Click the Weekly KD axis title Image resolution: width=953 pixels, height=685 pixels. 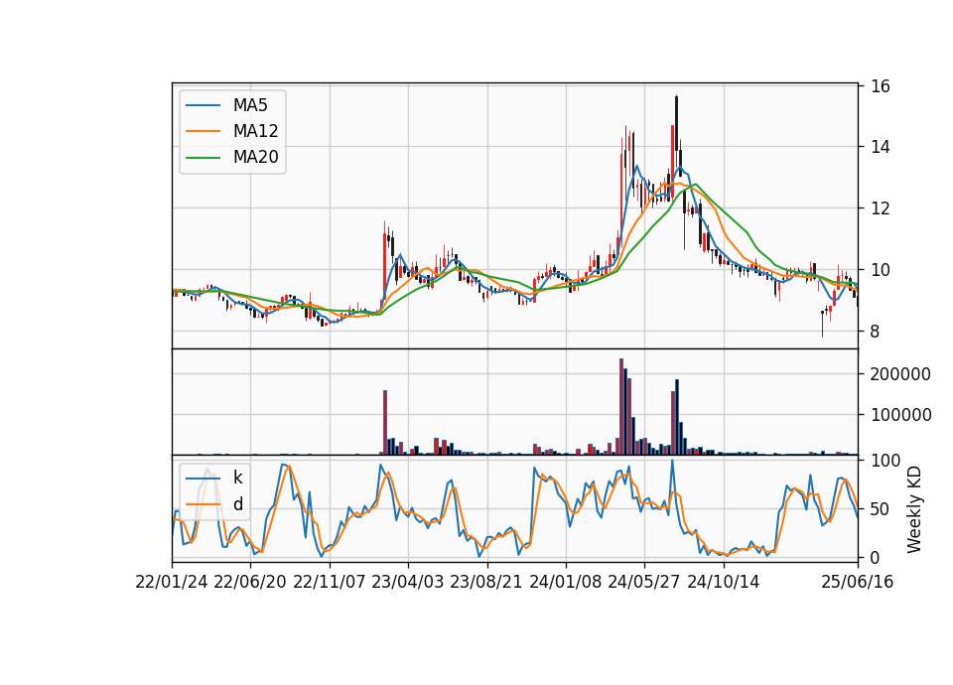pyautogui.click(x=914, y=509)
